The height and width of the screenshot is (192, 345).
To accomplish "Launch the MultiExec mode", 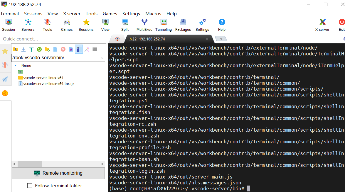I will click(x=144, y=25).
